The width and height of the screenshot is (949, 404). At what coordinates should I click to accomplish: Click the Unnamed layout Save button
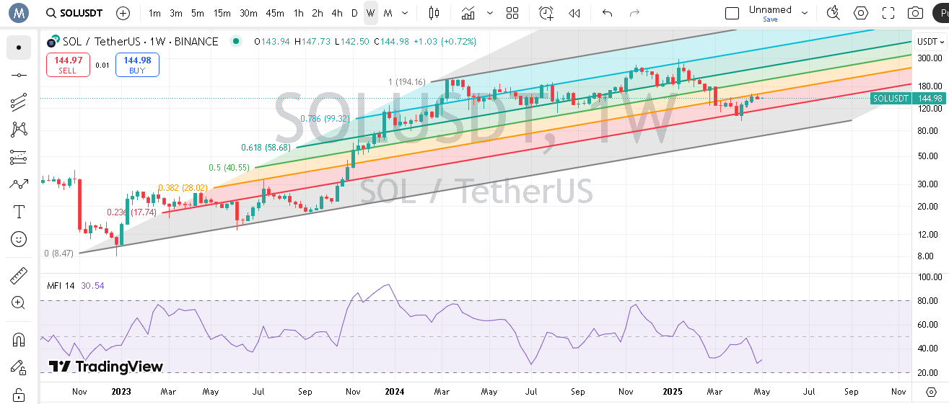click(x=770, y=19)
